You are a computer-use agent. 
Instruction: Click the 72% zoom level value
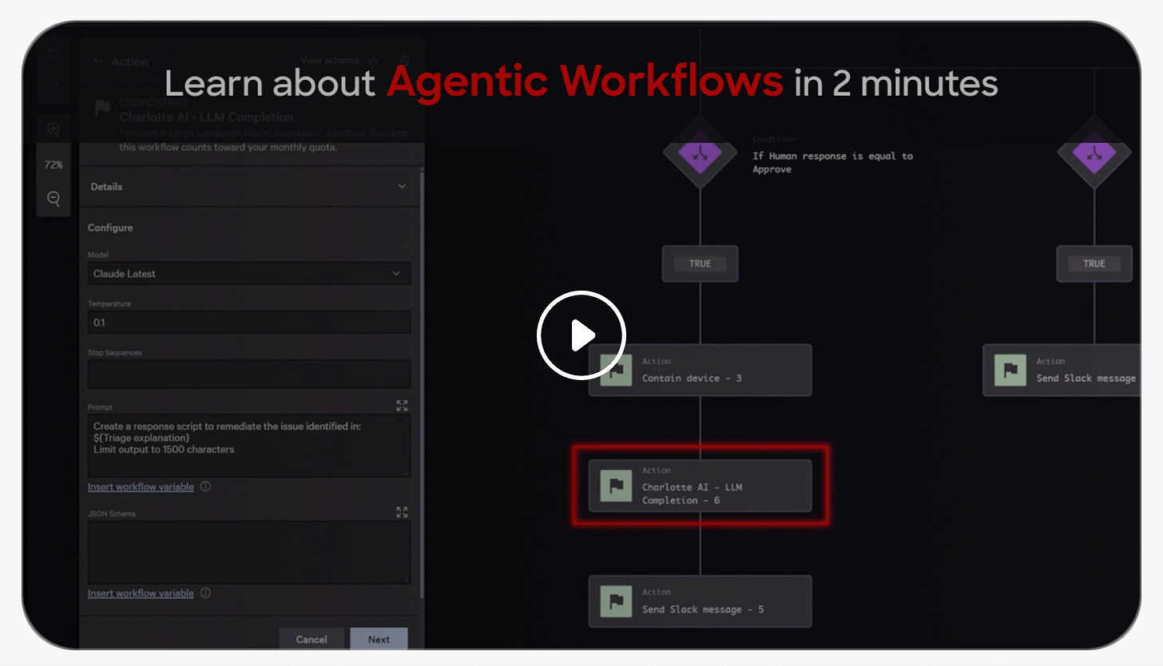click(54, 165)
